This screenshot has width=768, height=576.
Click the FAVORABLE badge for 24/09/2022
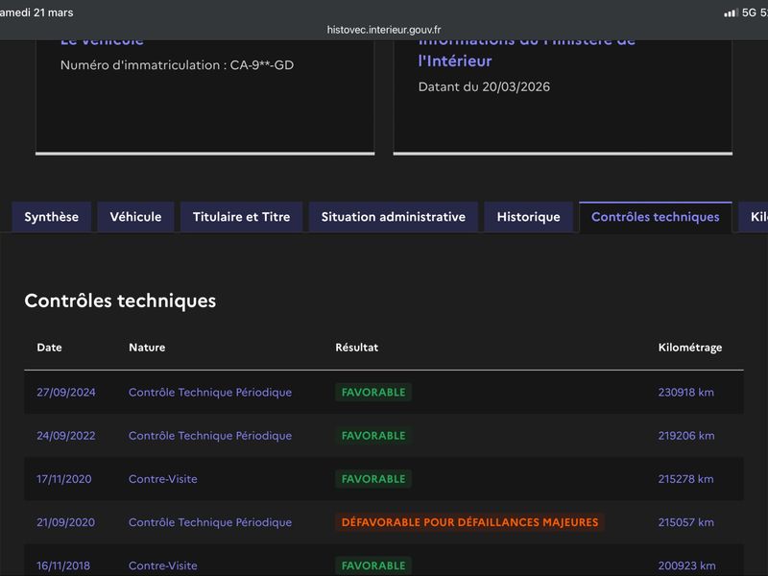[373, 436]
